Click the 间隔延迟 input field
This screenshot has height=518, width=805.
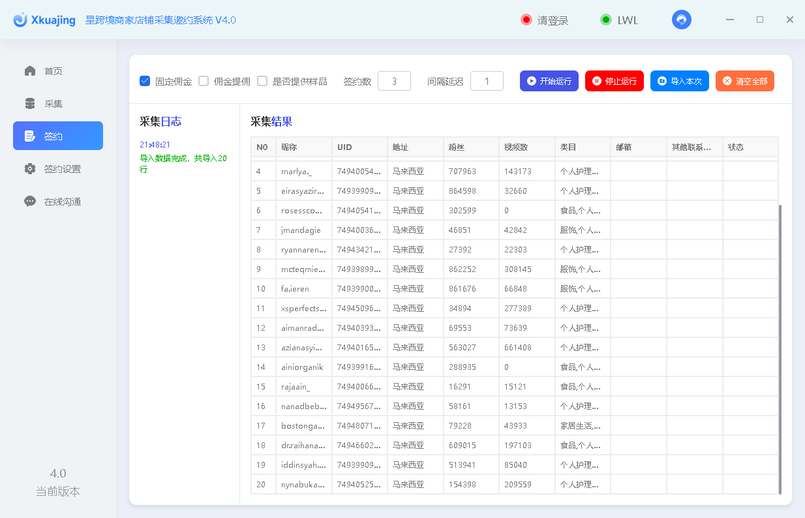click(x=487, y=81)
